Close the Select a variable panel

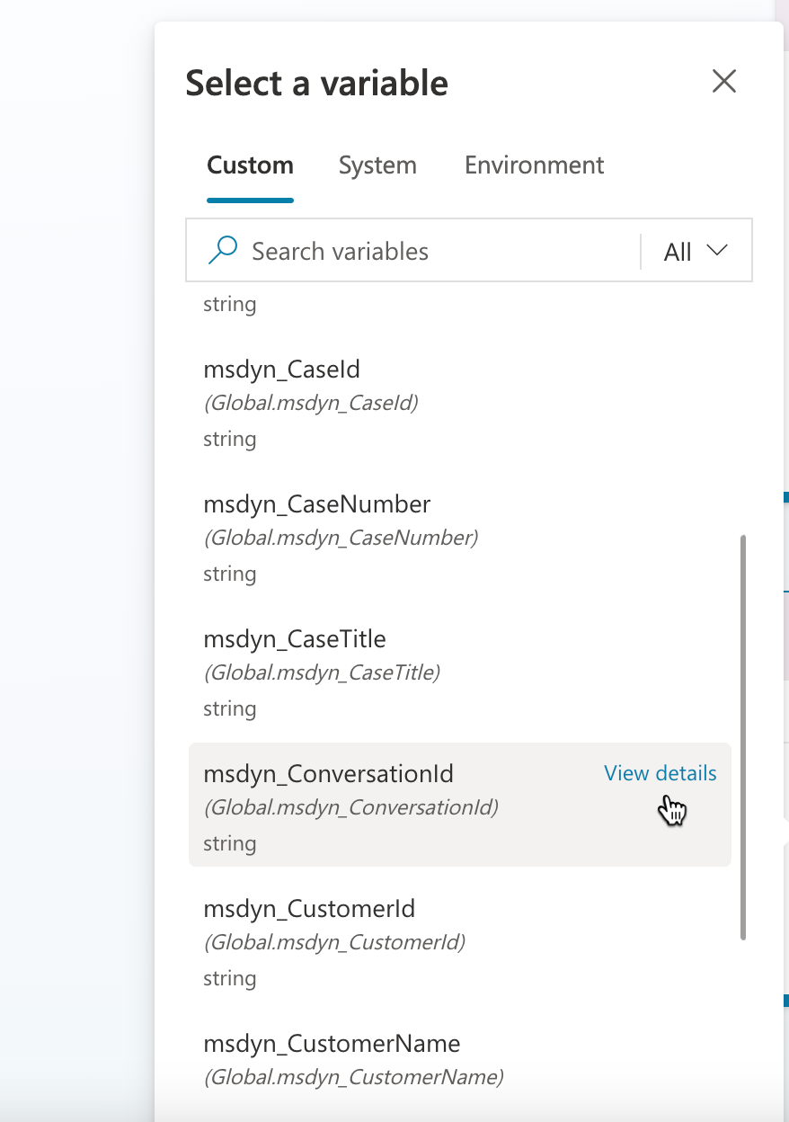pos(723,82)
